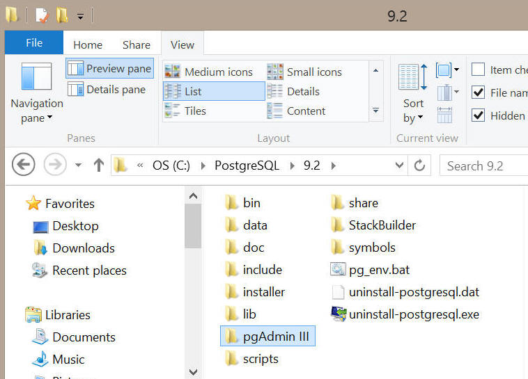Open the Sort by dropdown
This screenshot has height=379, width=528.
[413, 93]
